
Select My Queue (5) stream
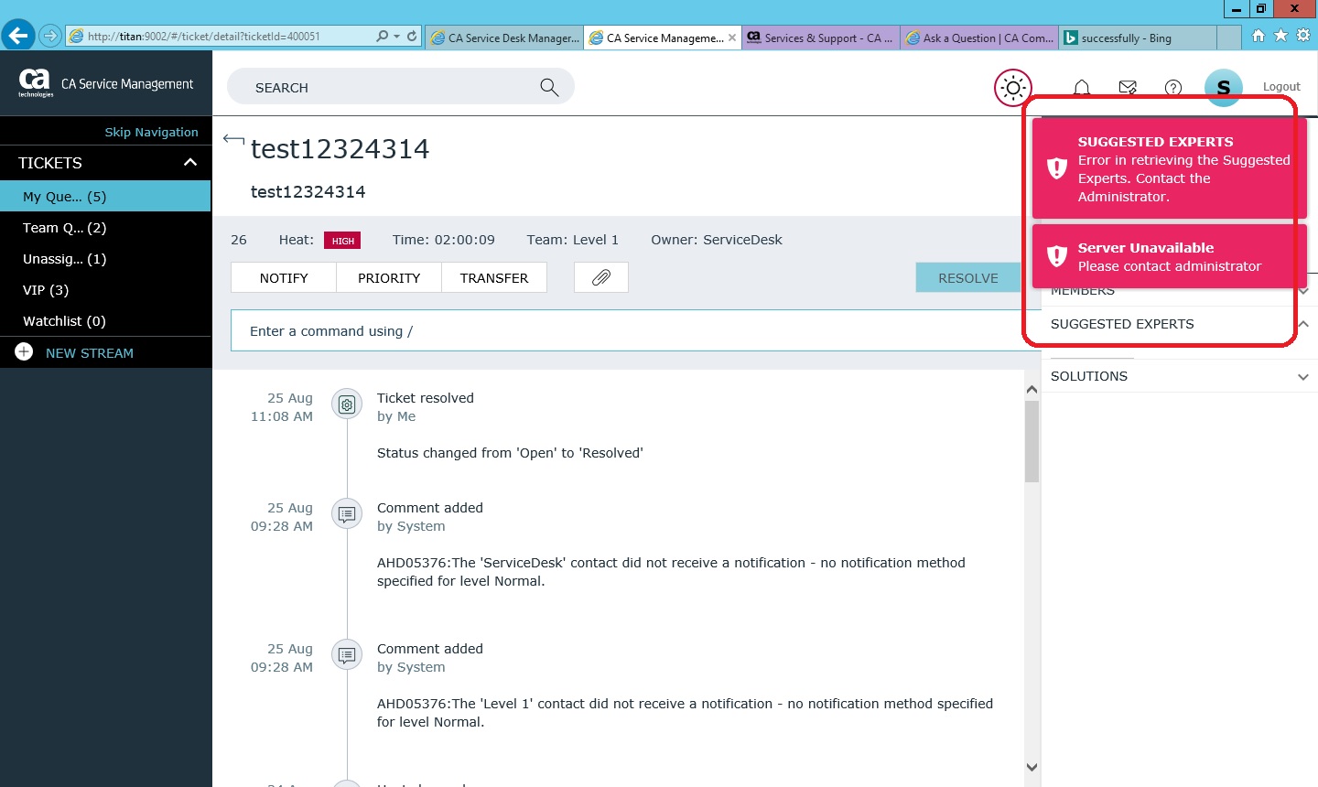pos(105,196)
